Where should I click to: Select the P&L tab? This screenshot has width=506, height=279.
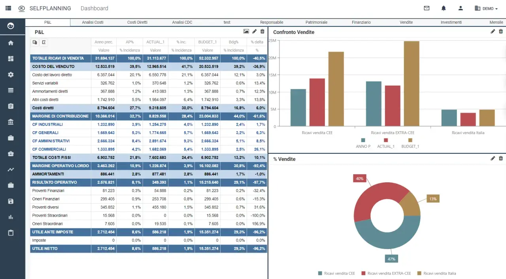48,23
